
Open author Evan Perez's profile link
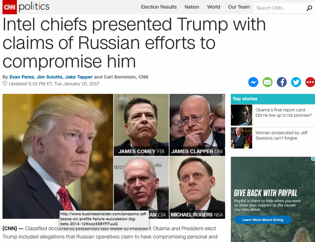point(22,77)
